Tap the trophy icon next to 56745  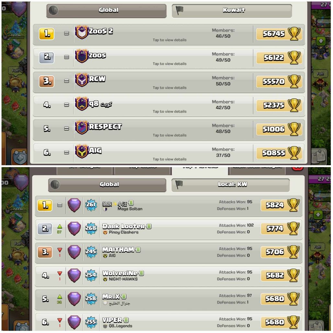tap(294, 34)
